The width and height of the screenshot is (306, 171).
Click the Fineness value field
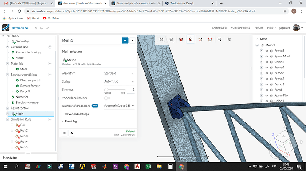click(x=131, y=90)
